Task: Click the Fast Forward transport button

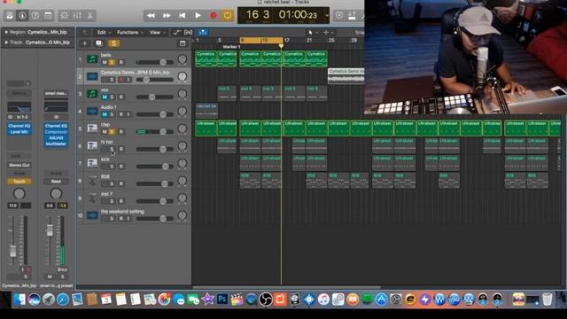Action: [x=167, y=16]
